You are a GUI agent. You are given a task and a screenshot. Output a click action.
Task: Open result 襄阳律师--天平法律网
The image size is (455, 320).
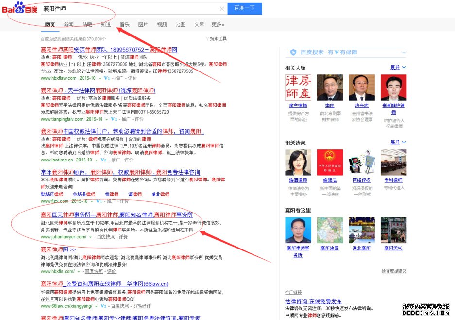98,90
